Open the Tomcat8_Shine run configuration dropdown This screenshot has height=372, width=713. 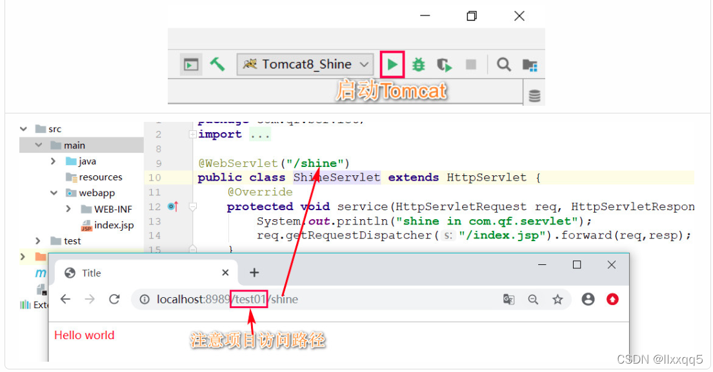(x=305, y=64)
